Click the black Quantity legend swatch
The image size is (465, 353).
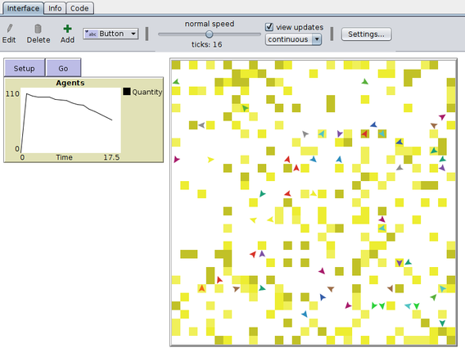(x=127, y=92)
